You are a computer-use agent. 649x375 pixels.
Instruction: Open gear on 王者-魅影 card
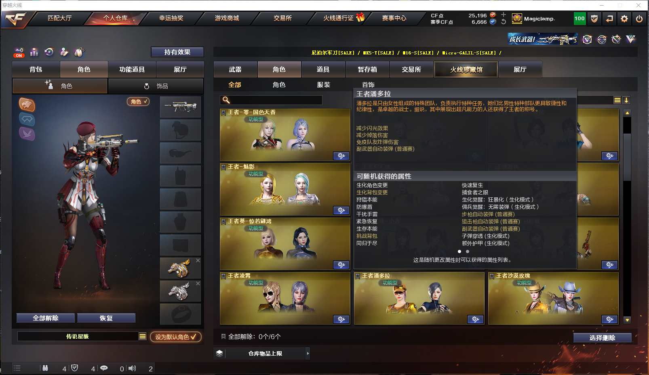tap(341, 210)
